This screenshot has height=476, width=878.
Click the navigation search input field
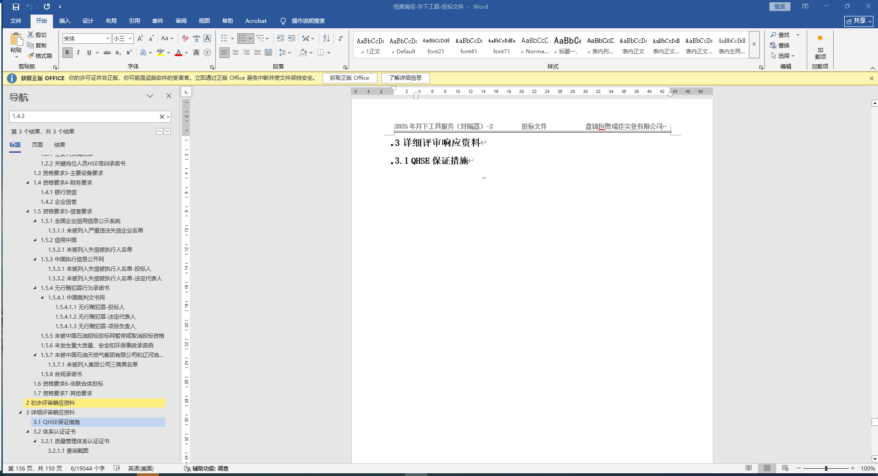click(x=84, y=117)
